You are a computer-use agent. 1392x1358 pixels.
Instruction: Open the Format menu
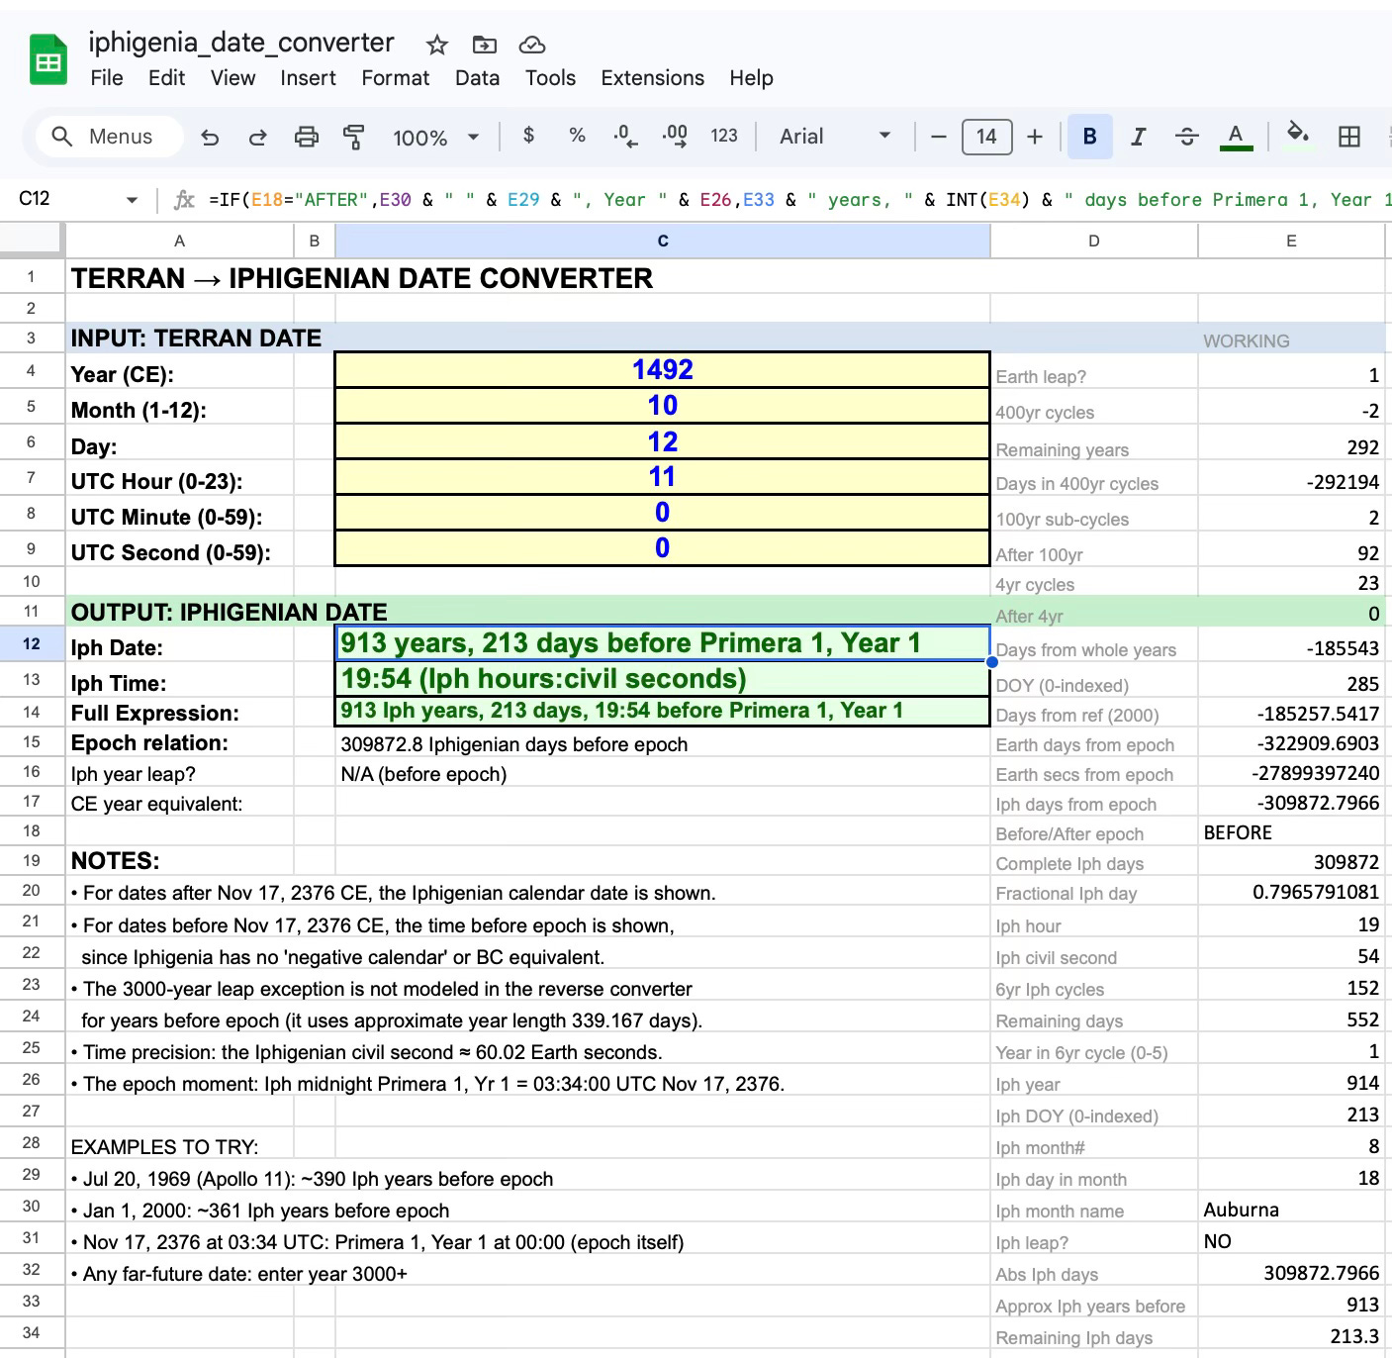coord(395,78)
